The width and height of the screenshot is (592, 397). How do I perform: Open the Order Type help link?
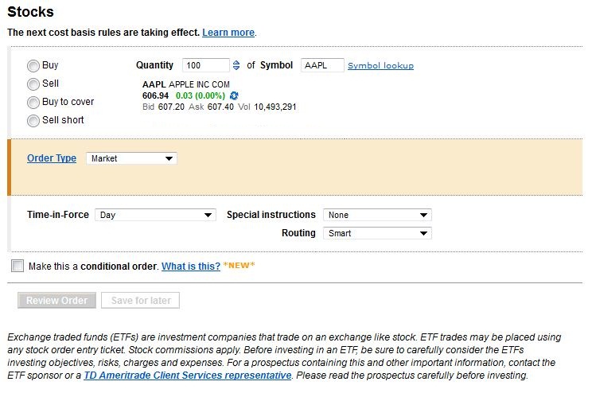tap(52, 158)
